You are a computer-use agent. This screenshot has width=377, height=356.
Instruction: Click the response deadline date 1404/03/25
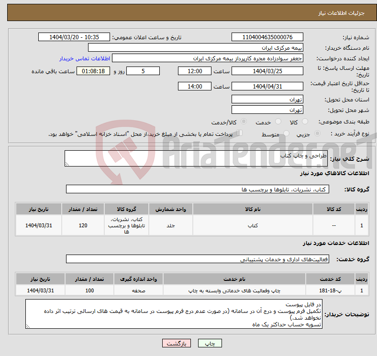267,71
